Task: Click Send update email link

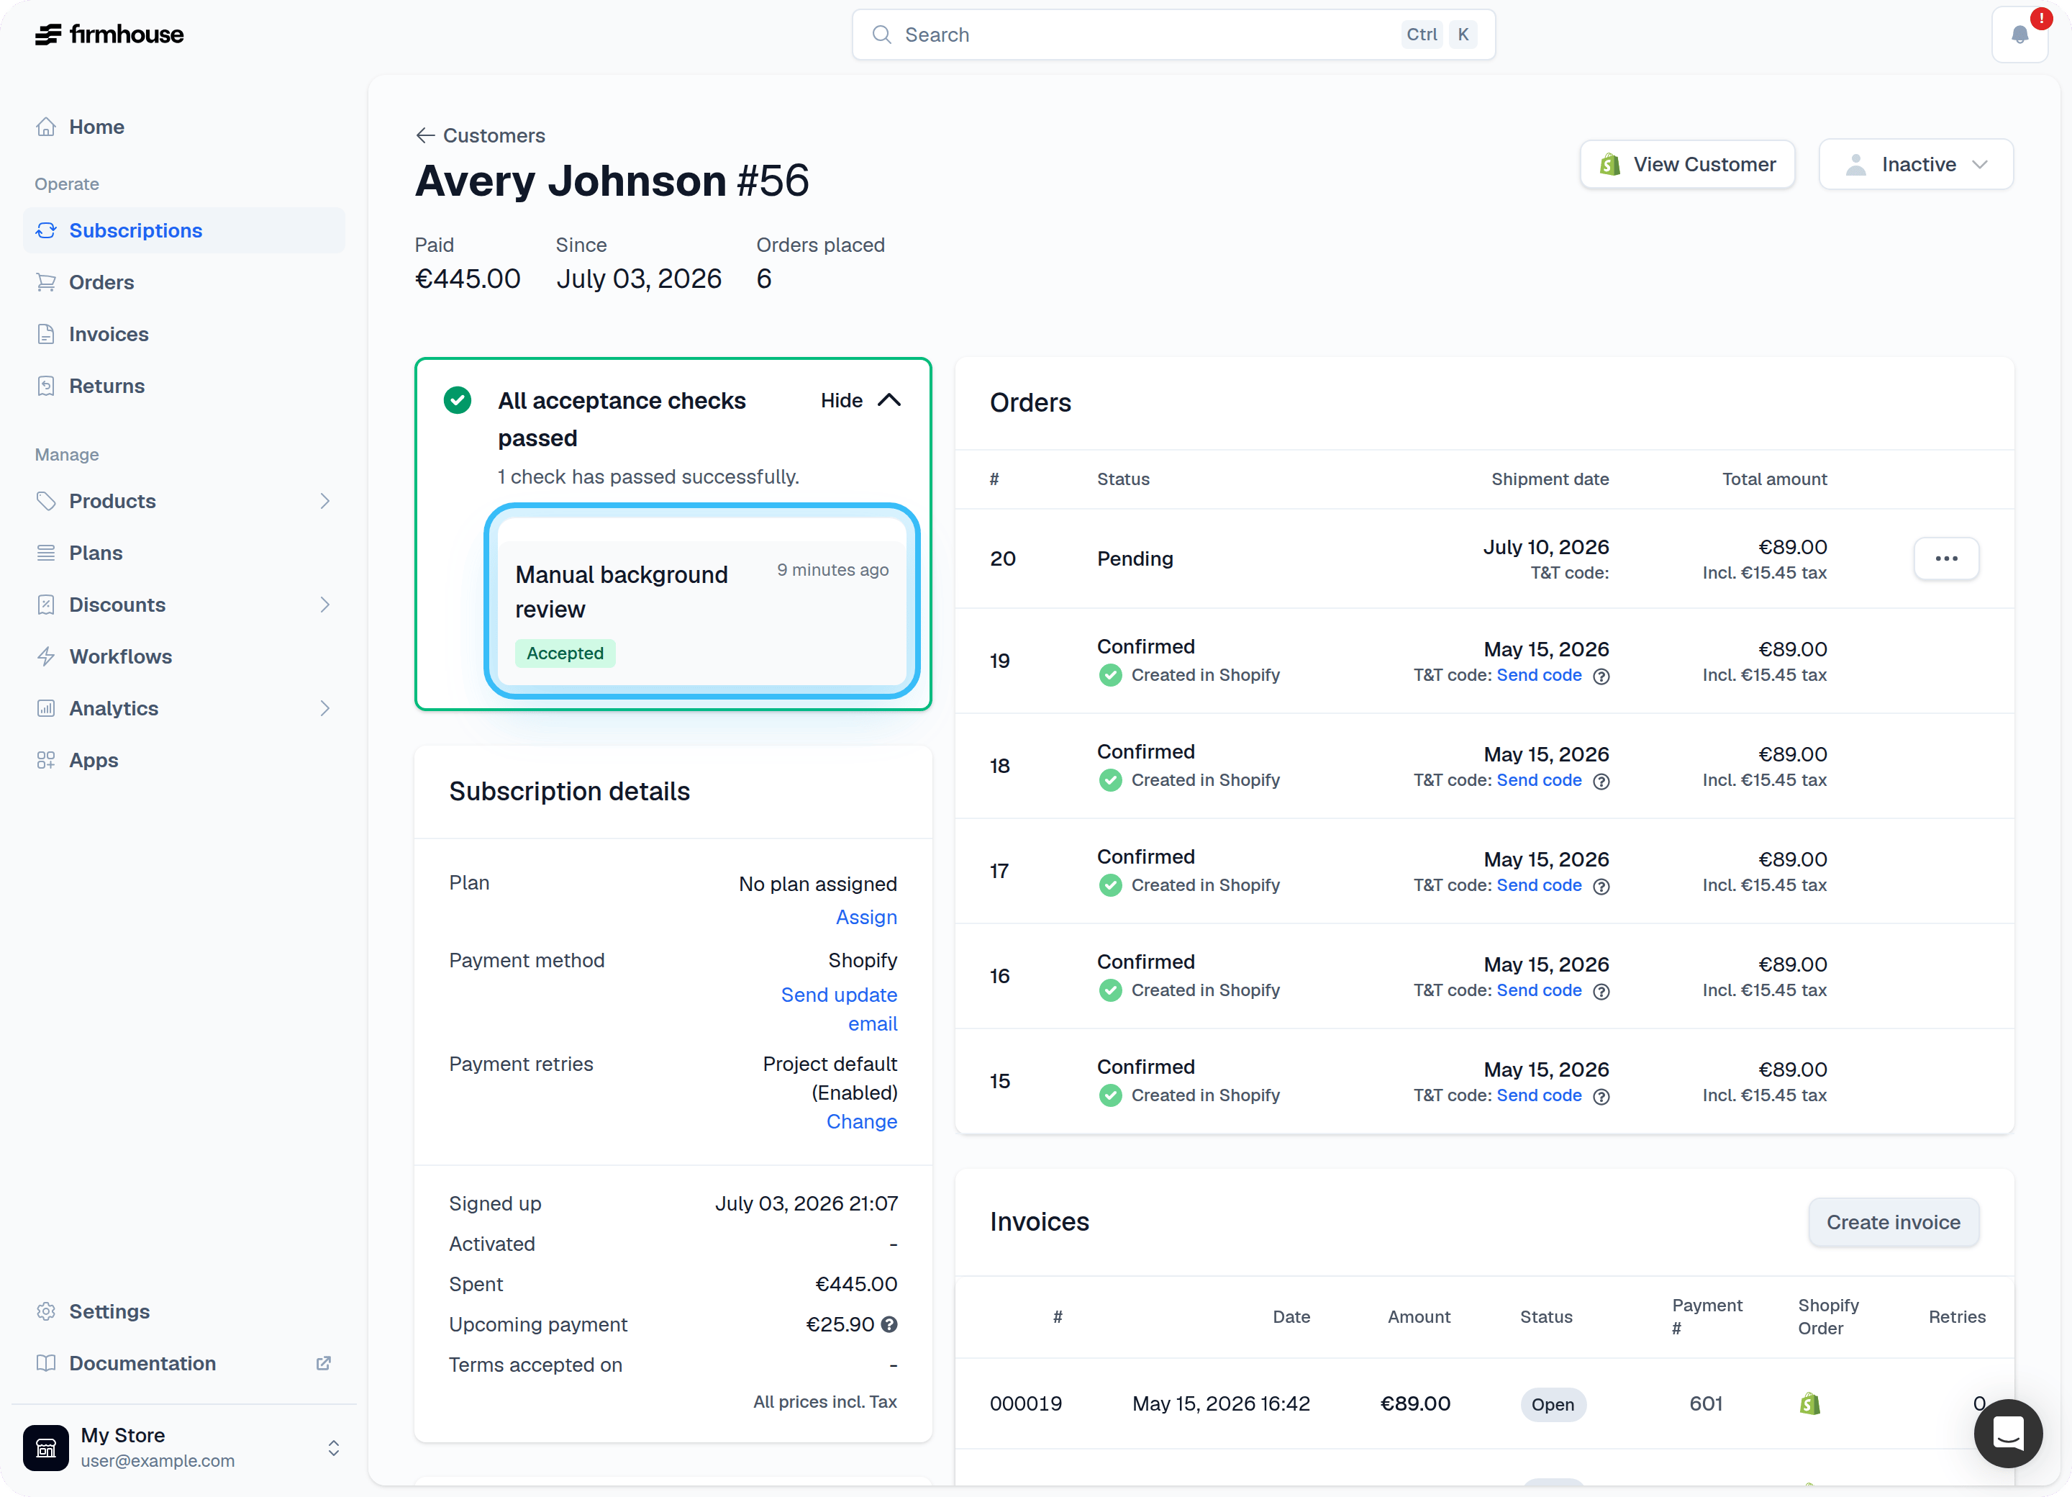Action: click(839, 1009)
